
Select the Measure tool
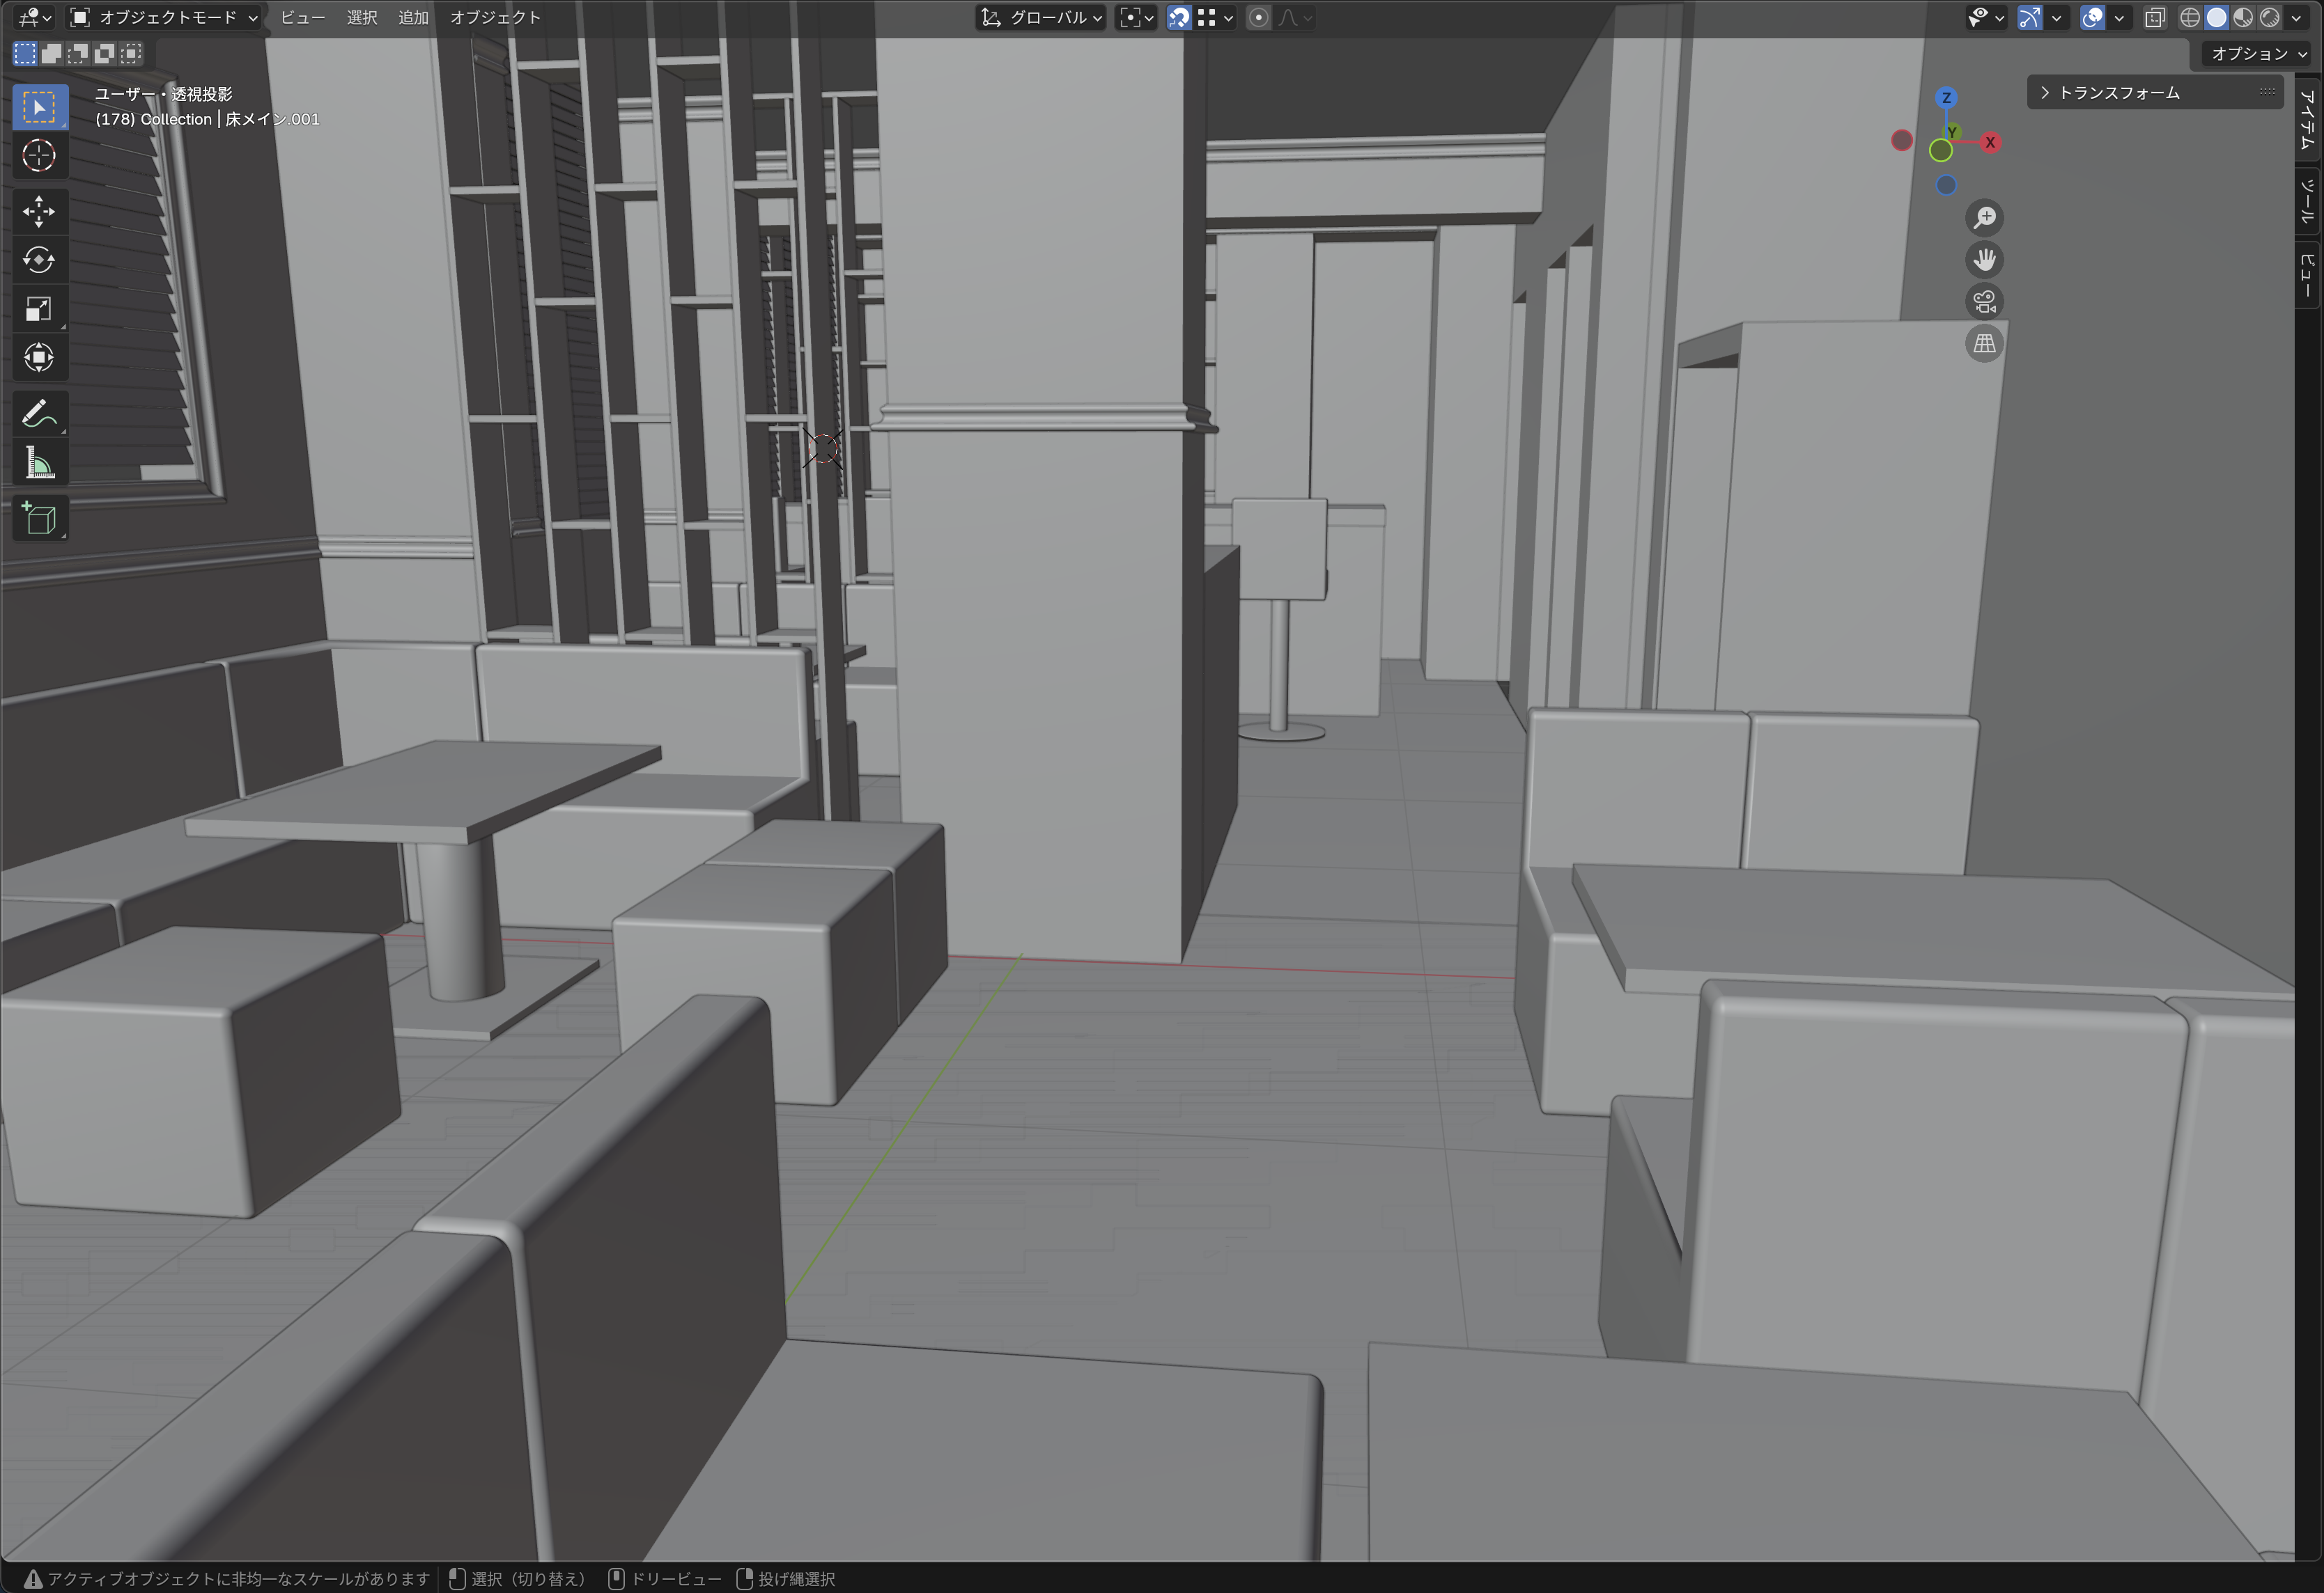40,463
